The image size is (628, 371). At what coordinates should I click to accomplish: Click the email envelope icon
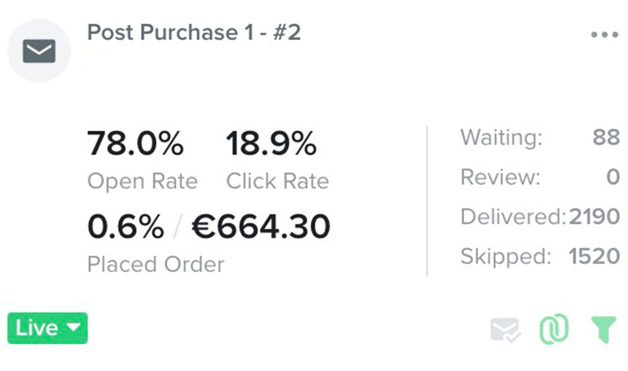tap(39, 51)
